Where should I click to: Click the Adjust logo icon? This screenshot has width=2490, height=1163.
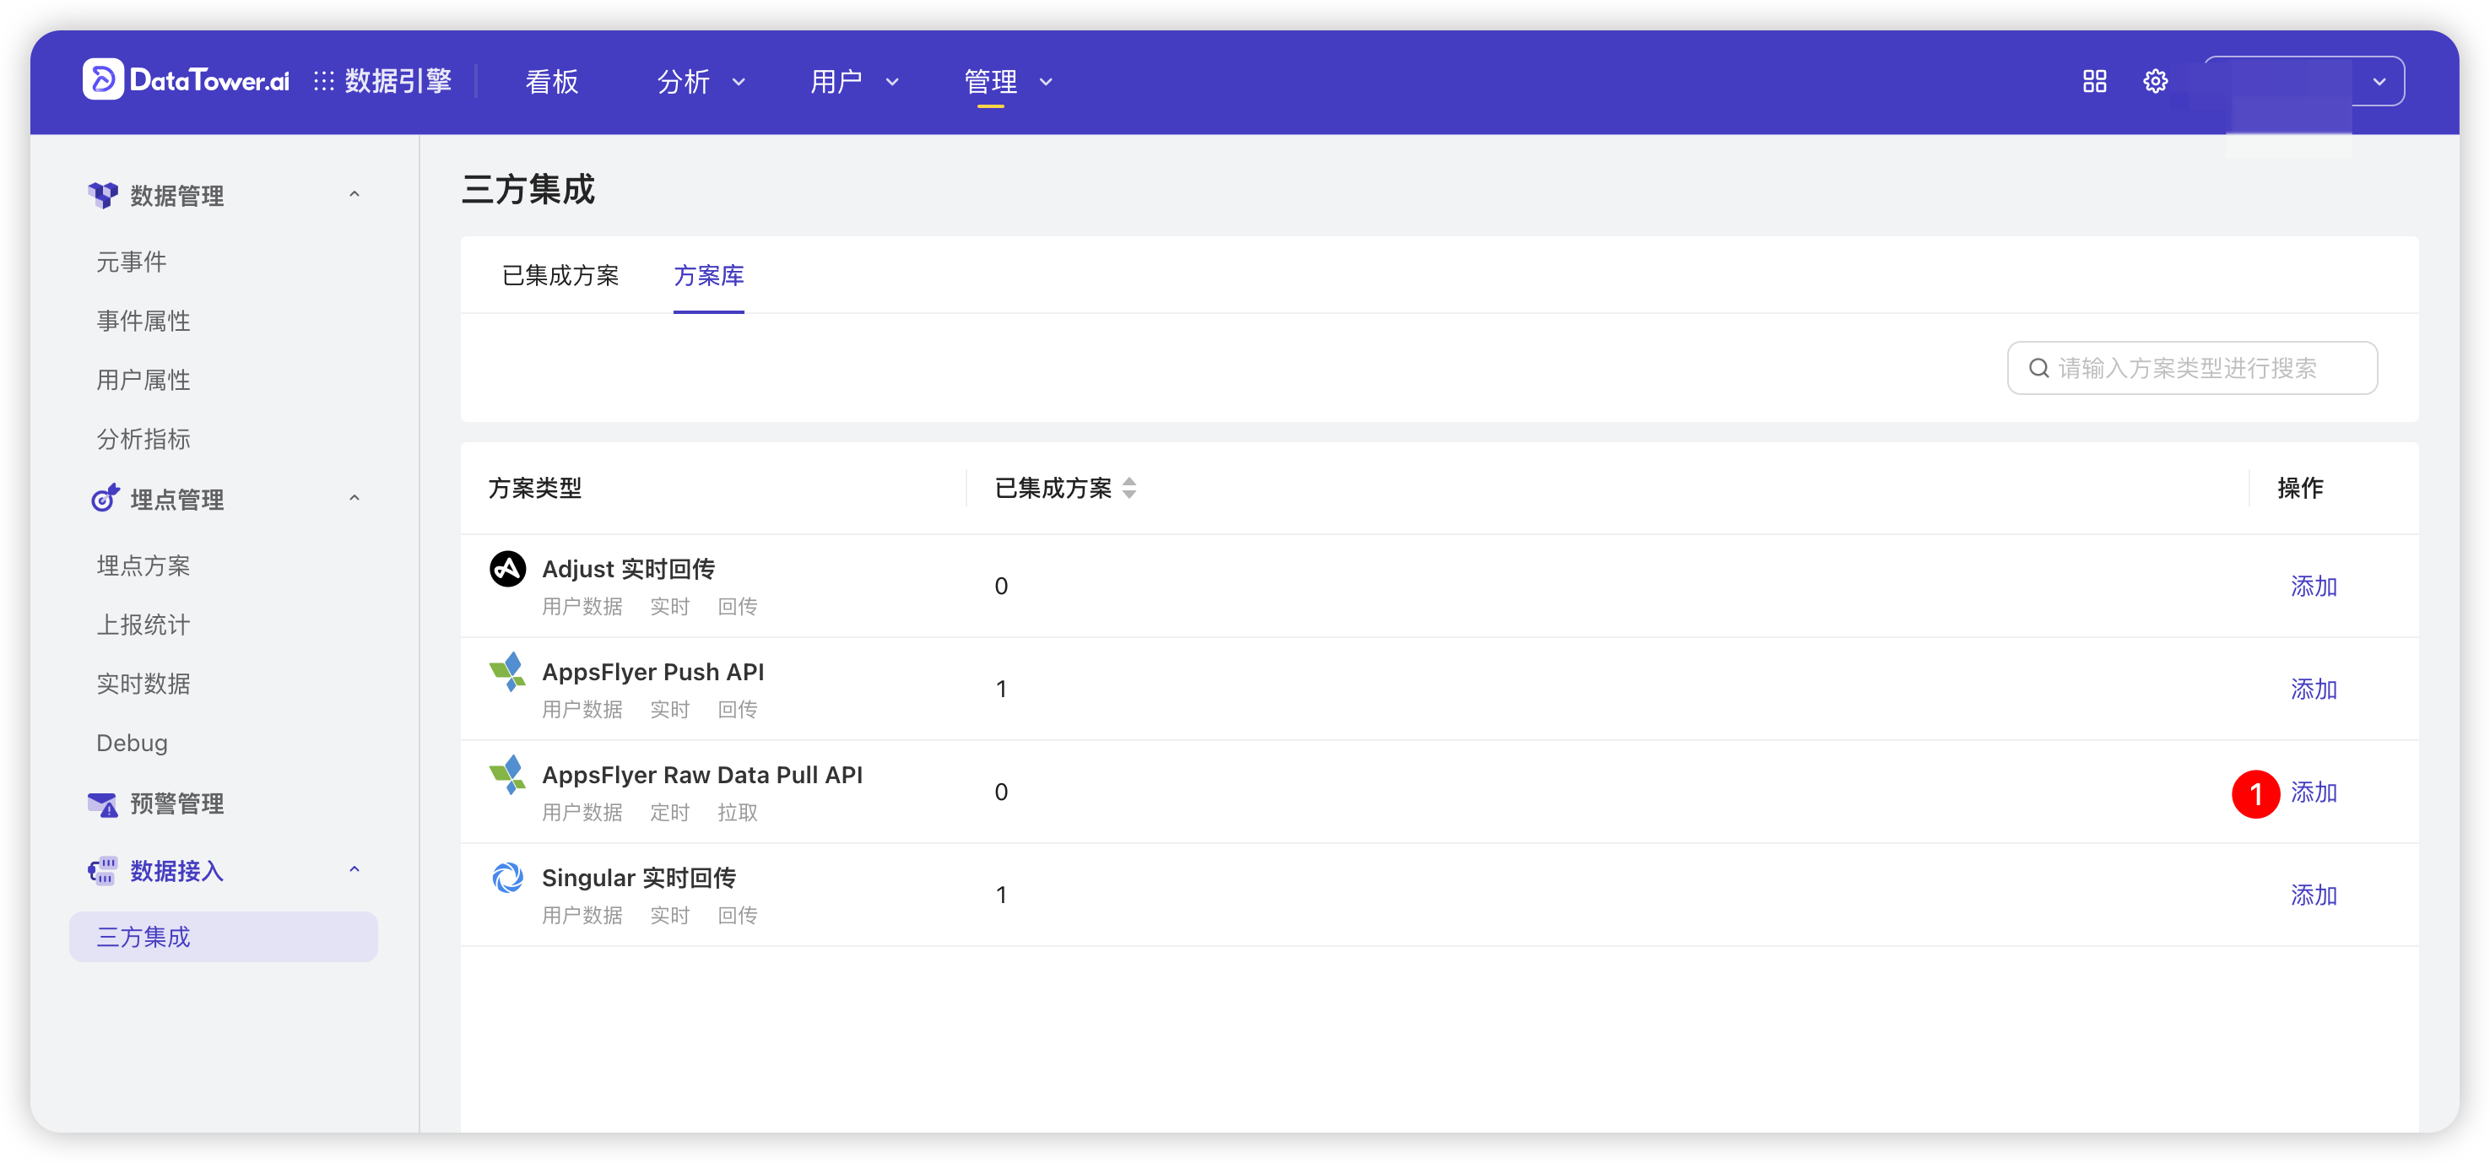click(x=506, y=569)
